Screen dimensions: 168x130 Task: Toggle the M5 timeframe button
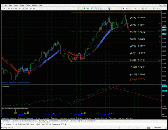tap(9, 8)
